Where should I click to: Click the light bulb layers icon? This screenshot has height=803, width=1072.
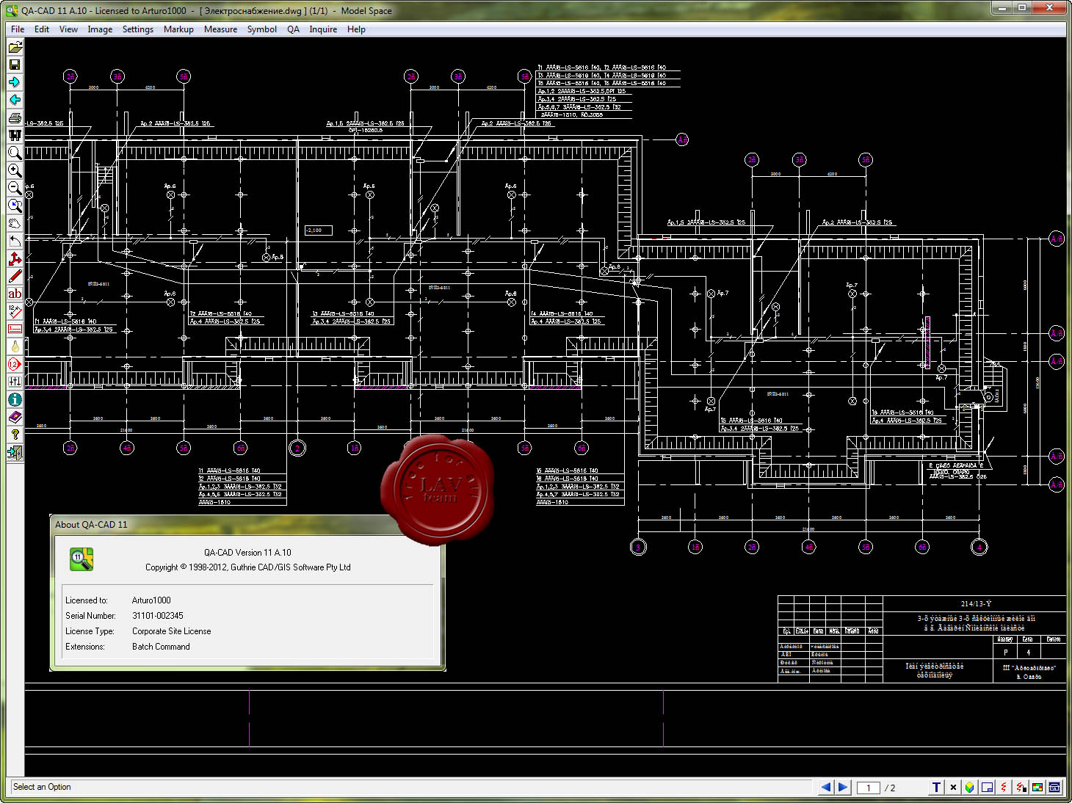[x=15, y=346]
